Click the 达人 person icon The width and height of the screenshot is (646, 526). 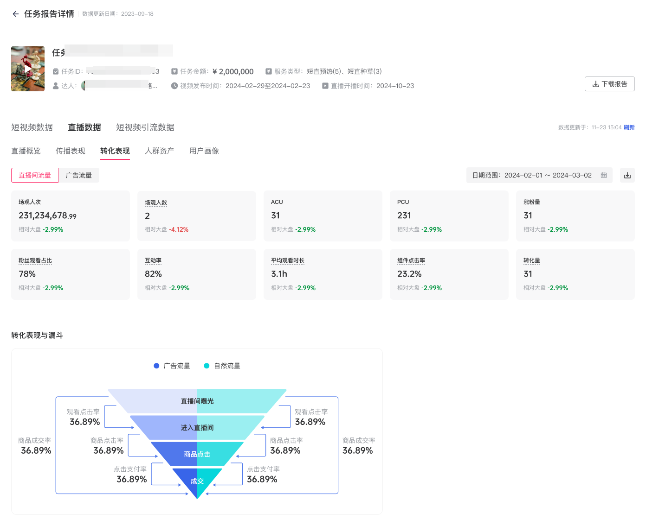point(56,86)
